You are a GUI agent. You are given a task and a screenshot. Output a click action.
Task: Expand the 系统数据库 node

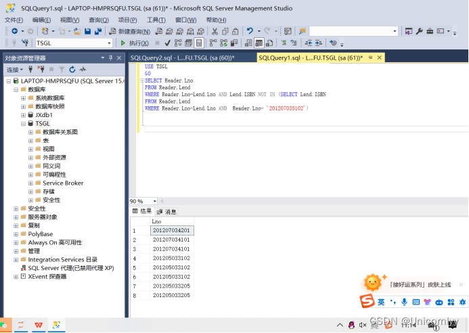23,98
